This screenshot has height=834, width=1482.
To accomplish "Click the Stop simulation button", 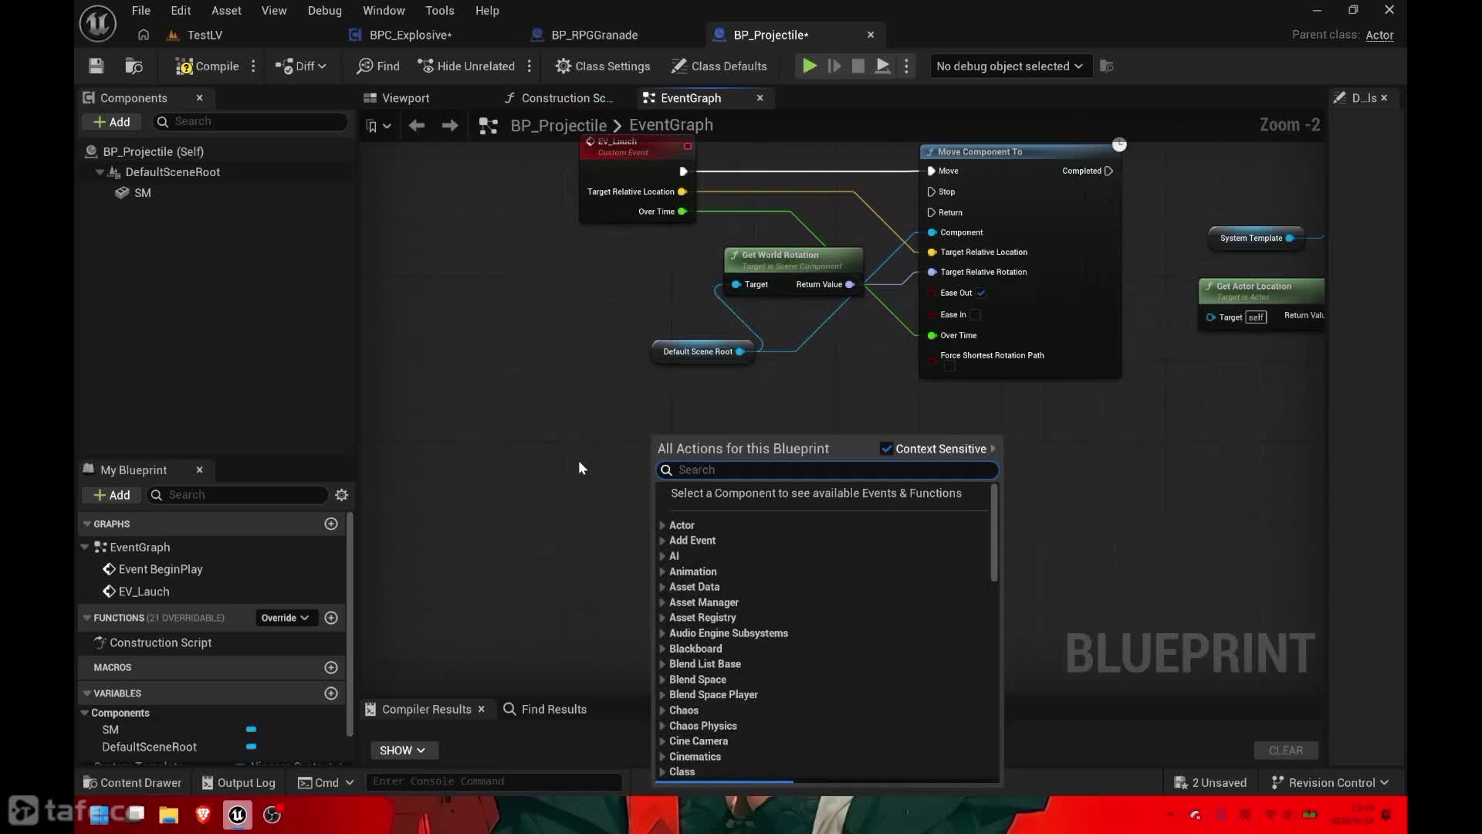I will [858, 66].
